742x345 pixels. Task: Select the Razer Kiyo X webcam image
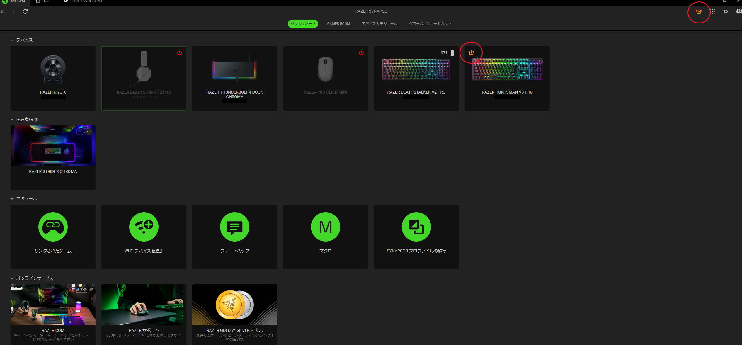53,70
